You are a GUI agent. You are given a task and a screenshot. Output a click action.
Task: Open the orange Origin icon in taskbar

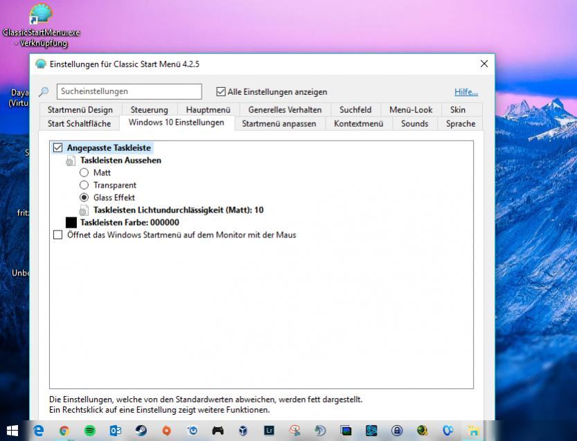click(x=167, y=431)
